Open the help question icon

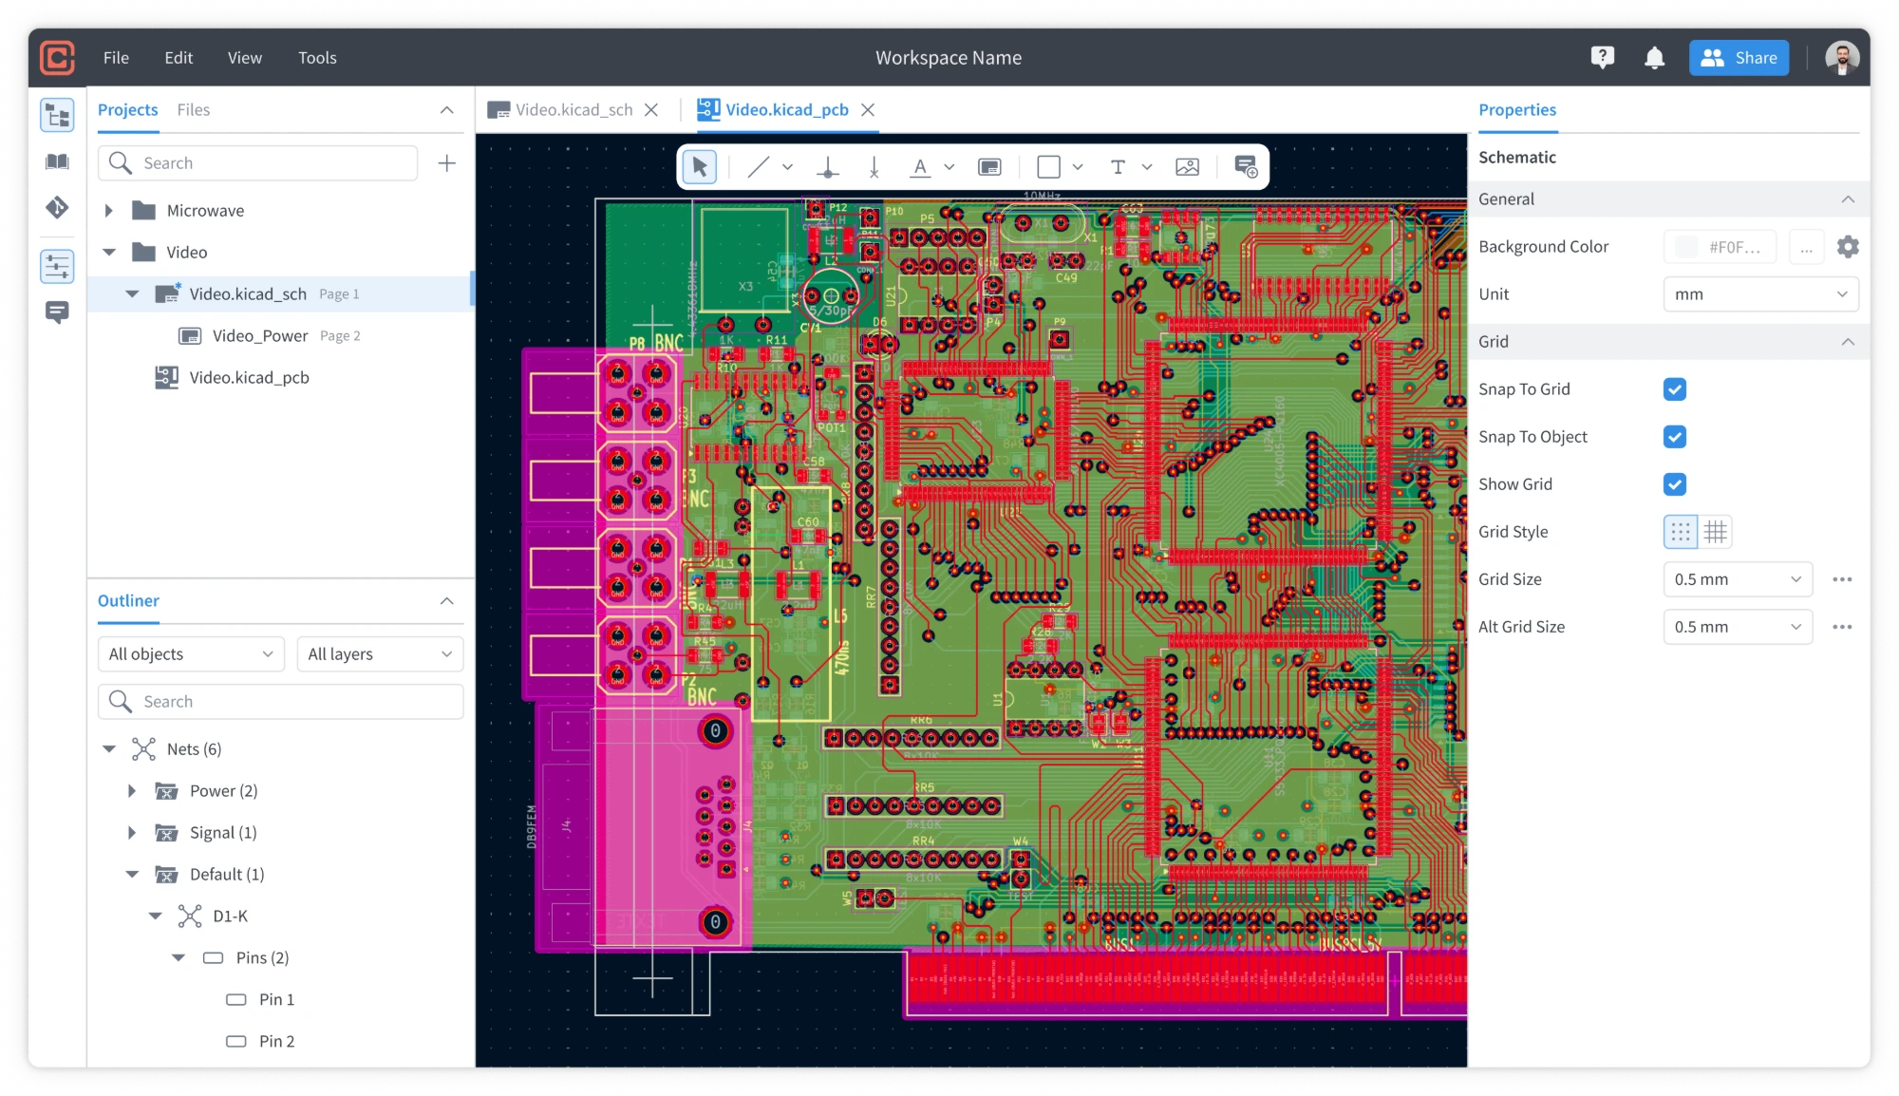1603,58
